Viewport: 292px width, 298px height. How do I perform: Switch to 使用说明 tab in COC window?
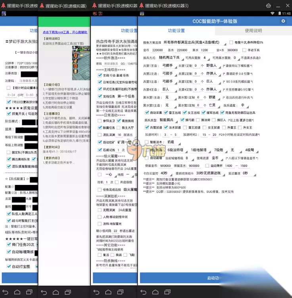(x=253, y=31)
